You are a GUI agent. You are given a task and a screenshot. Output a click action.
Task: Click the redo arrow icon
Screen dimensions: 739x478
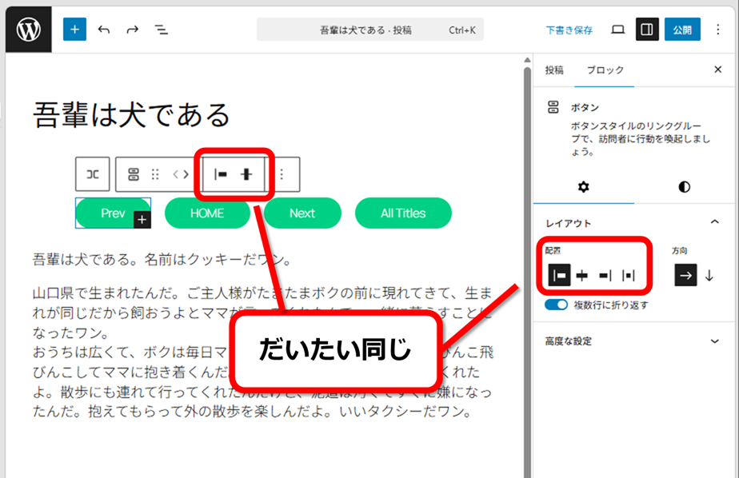[x=133, y=30]
